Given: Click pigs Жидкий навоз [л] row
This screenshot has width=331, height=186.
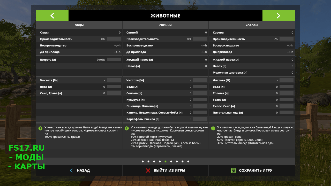Looking at the screenshot, I should (x=165, y=60).
